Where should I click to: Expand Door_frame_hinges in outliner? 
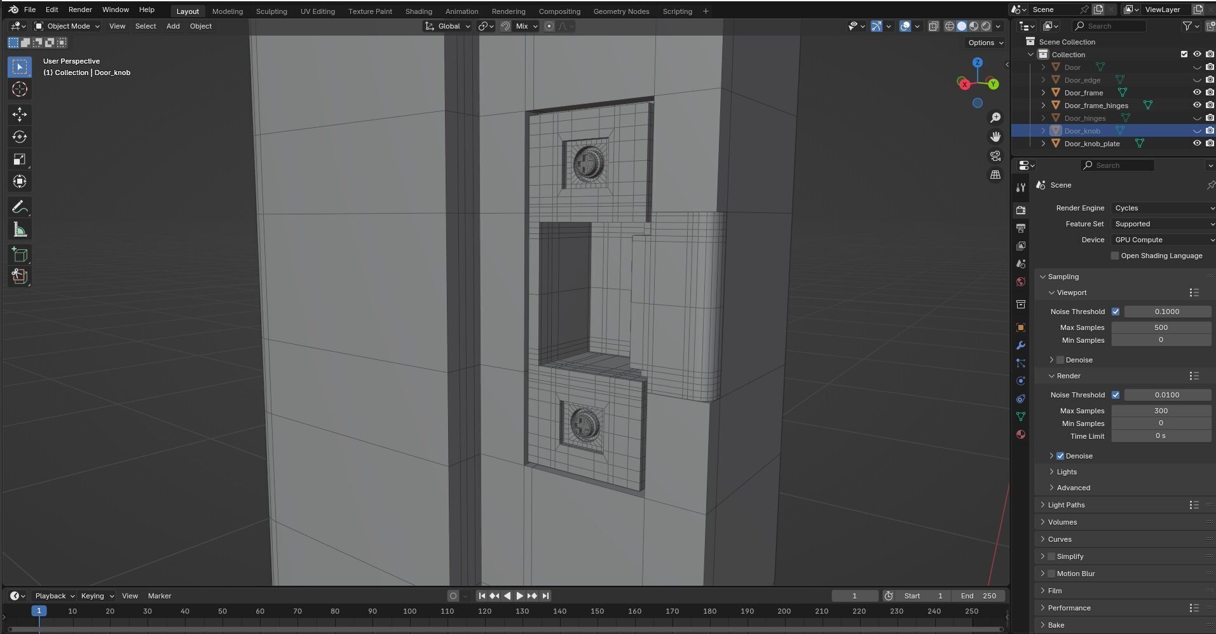(x=1043, y=106)
